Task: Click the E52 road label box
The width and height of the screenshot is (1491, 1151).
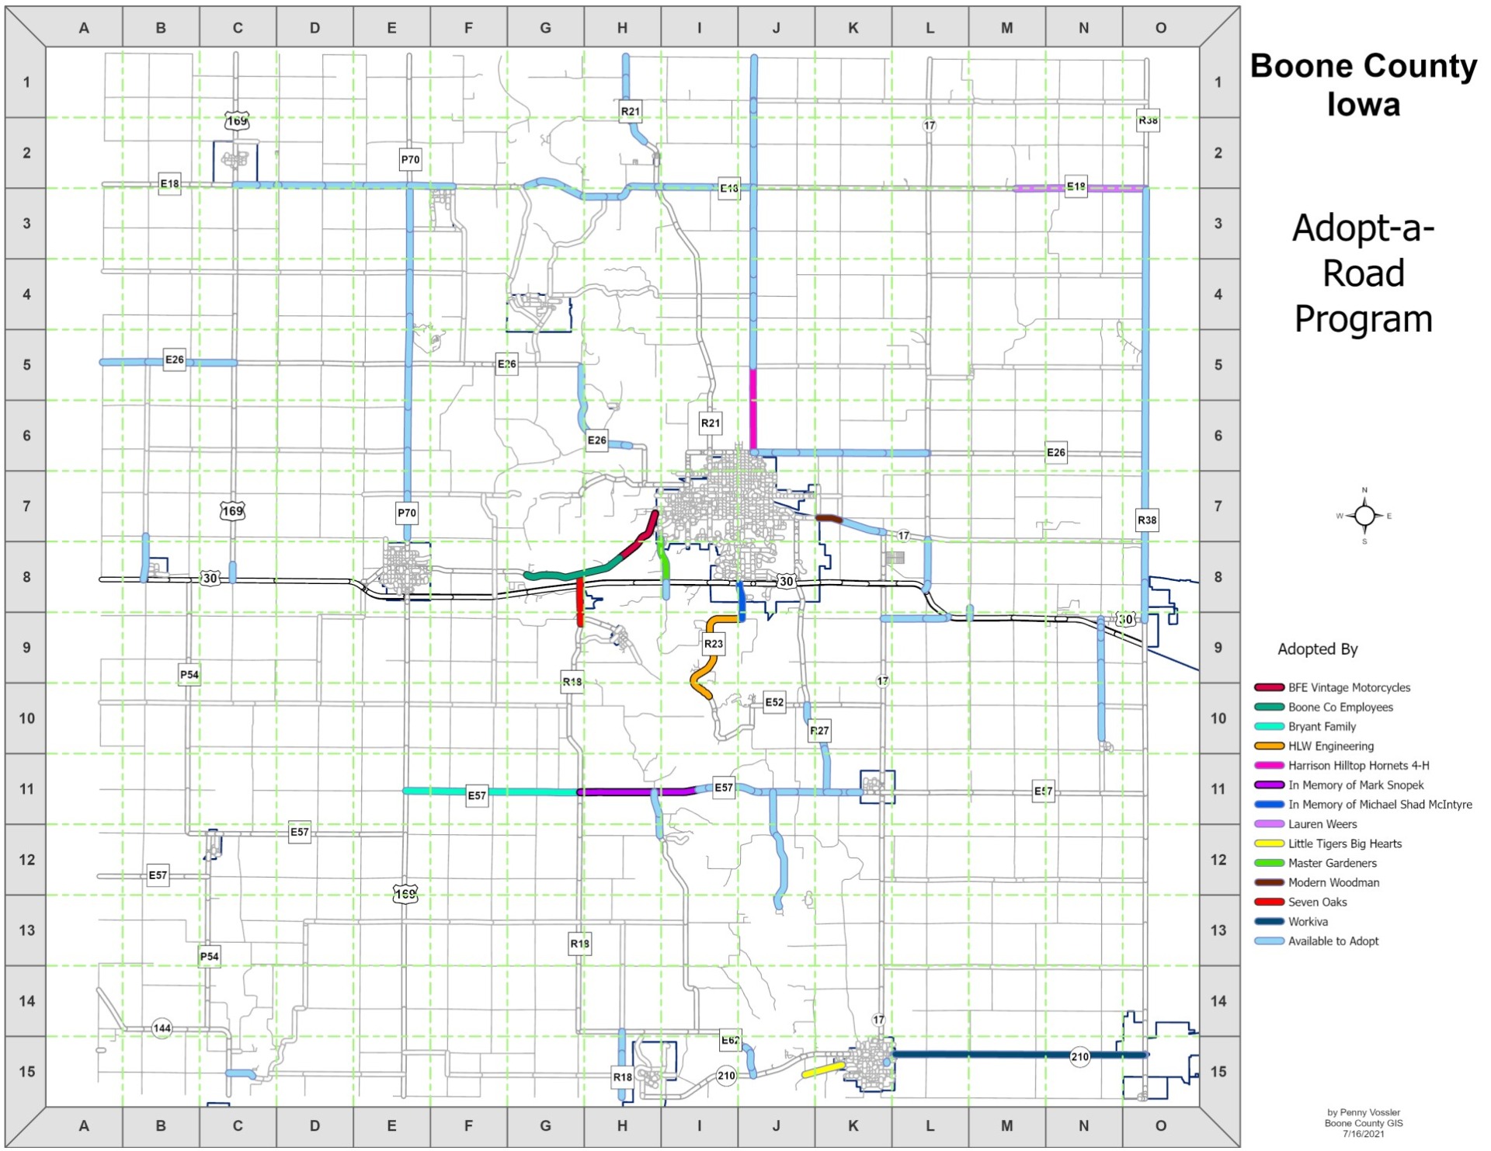Action: (x=774, y=703)
